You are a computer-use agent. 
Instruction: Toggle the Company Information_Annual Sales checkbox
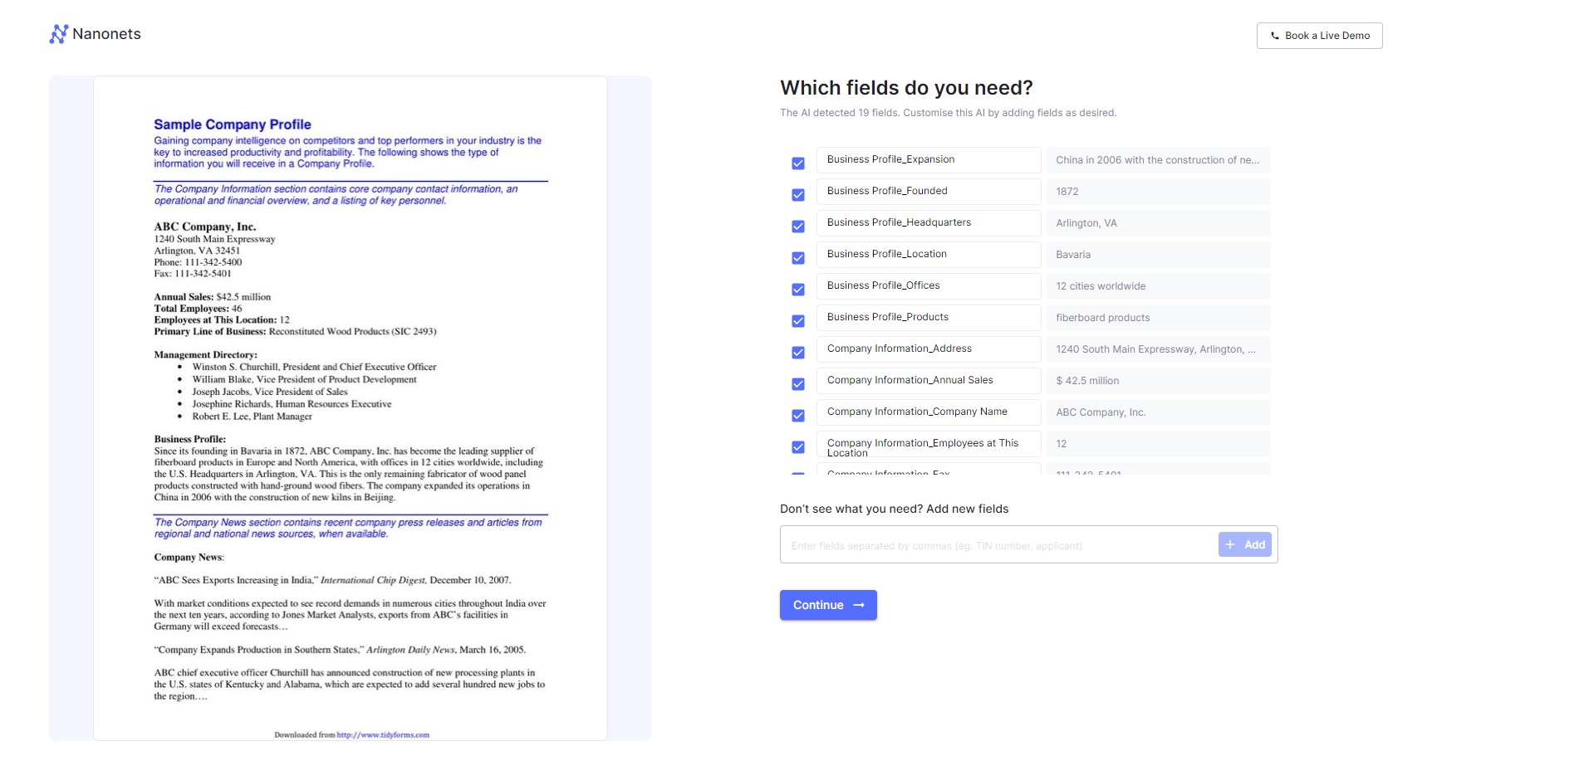[798, 384]
